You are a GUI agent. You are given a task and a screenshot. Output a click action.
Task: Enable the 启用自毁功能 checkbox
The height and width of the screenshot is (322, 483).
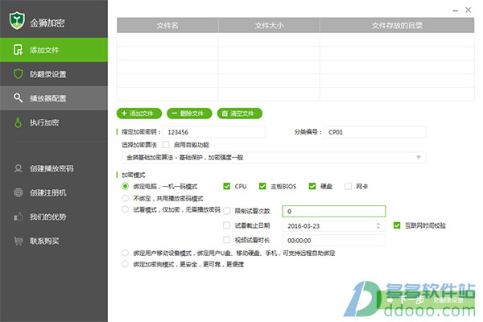[166, 145]
